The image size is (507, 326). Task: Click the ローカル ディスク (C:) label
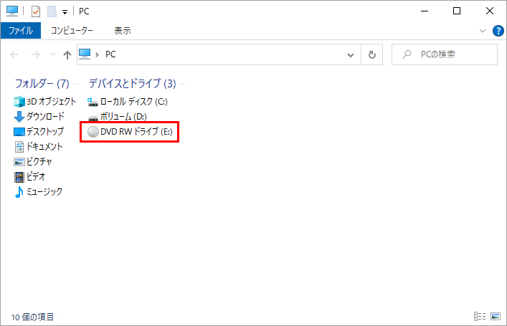click(134, 102)
